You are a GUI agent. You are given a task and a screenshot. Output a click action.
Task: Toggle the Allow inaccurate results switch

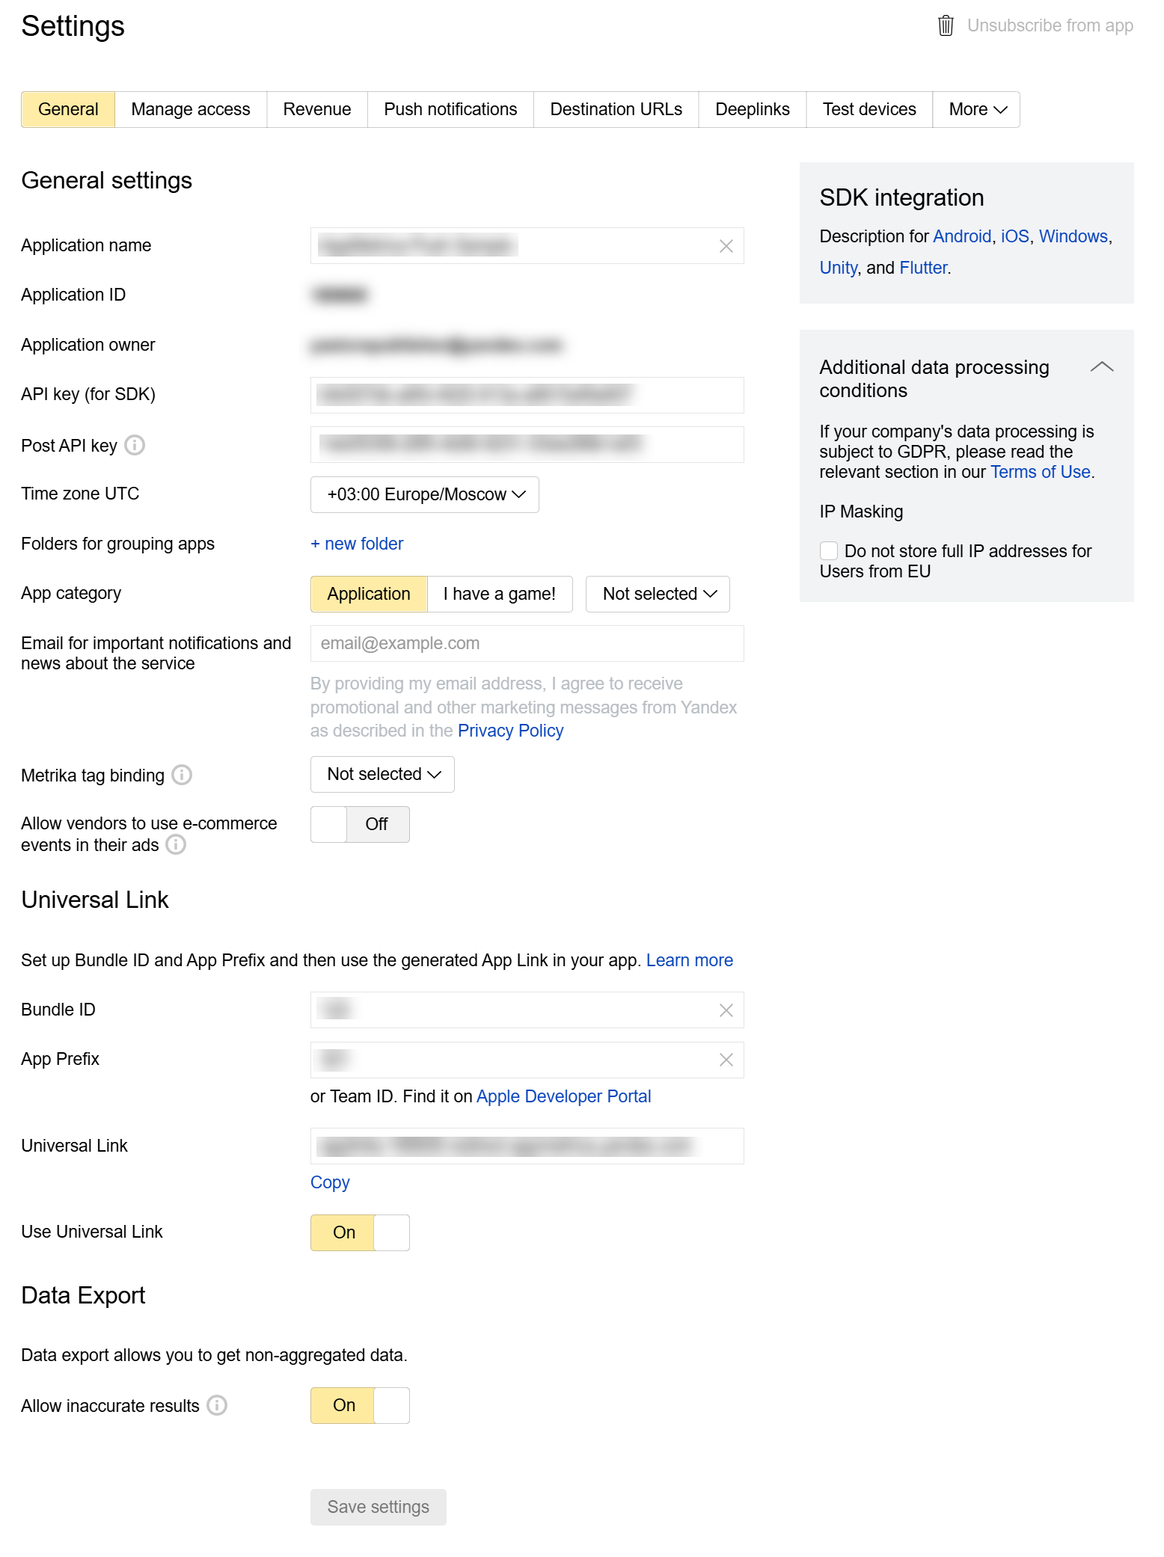pos(360,1405)
